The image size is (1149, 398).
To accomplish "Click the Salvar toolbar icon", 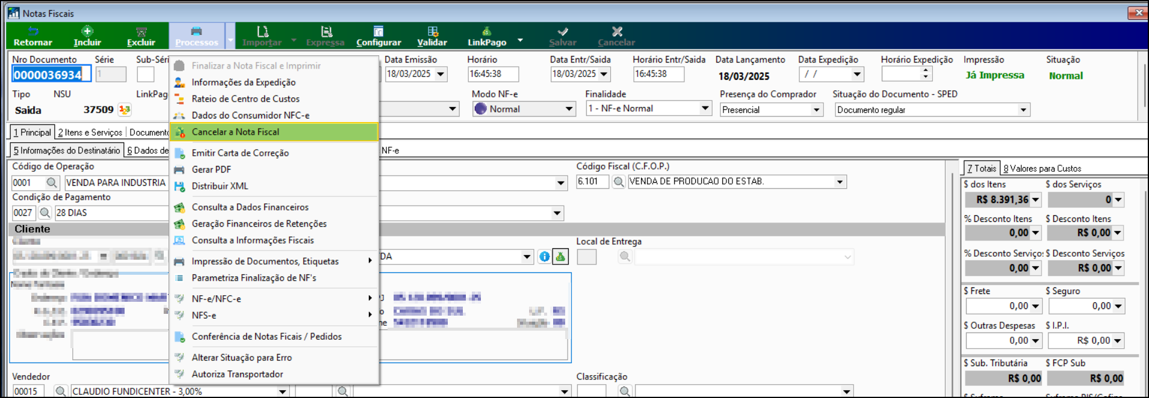I will [563, 36].
